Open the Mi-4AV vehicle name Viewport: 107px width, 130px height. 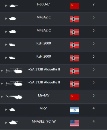click(x=44, y=95)
